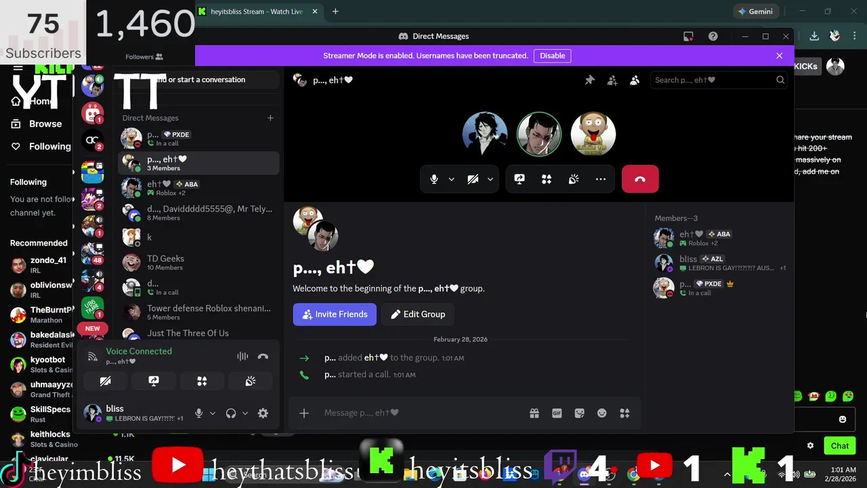Open Tower defense Roblox shenani... group
This screenshot has height=488, width=867.
tap(198, 312)
